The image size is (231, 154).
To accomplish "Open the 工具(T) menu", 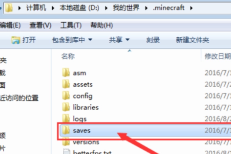I will (x=71, y=25).
